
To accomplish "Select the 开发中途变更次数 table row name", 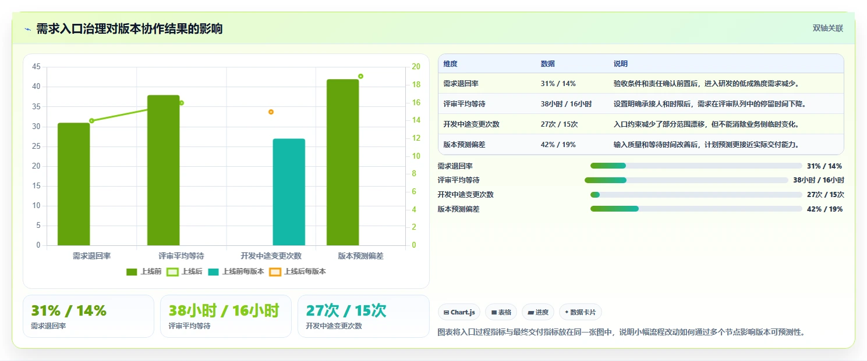I will [x=471, y=124].
